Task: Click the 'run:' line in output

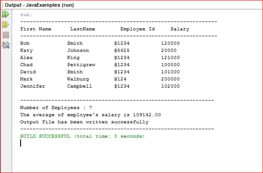Action: (x=26, y=15)
